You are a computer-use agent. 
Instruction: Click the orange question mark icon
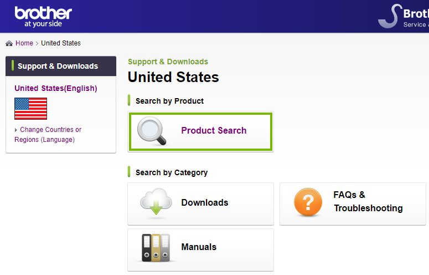(x=308, y=202)
